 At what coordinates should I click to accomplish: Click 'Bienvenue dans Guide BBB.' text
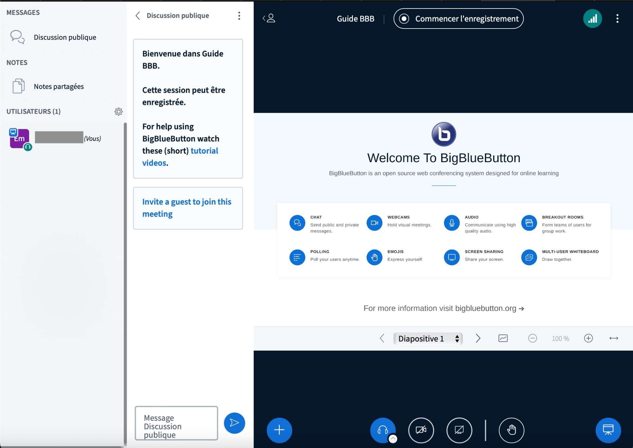183,60
